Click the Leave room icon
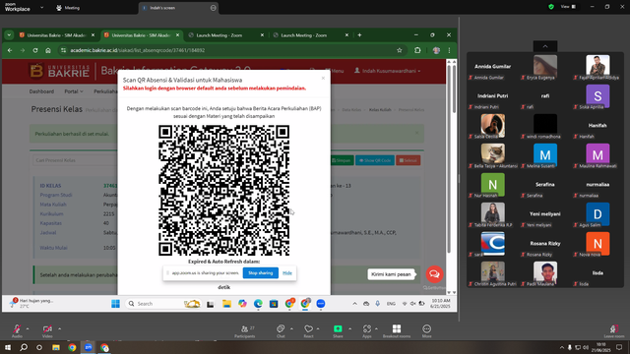This screenshot has width=630, height=354. [614, 328]
